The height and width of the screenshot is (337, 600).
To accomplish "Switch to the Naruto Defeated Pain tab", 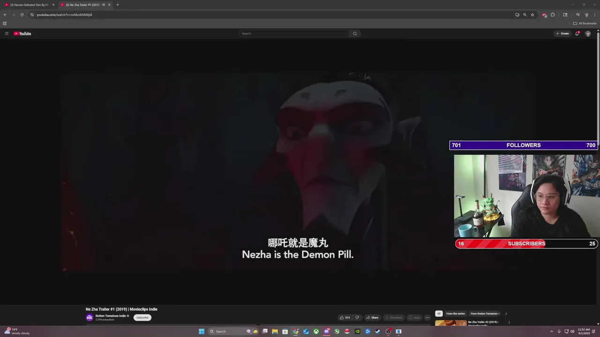I will 29,5.
